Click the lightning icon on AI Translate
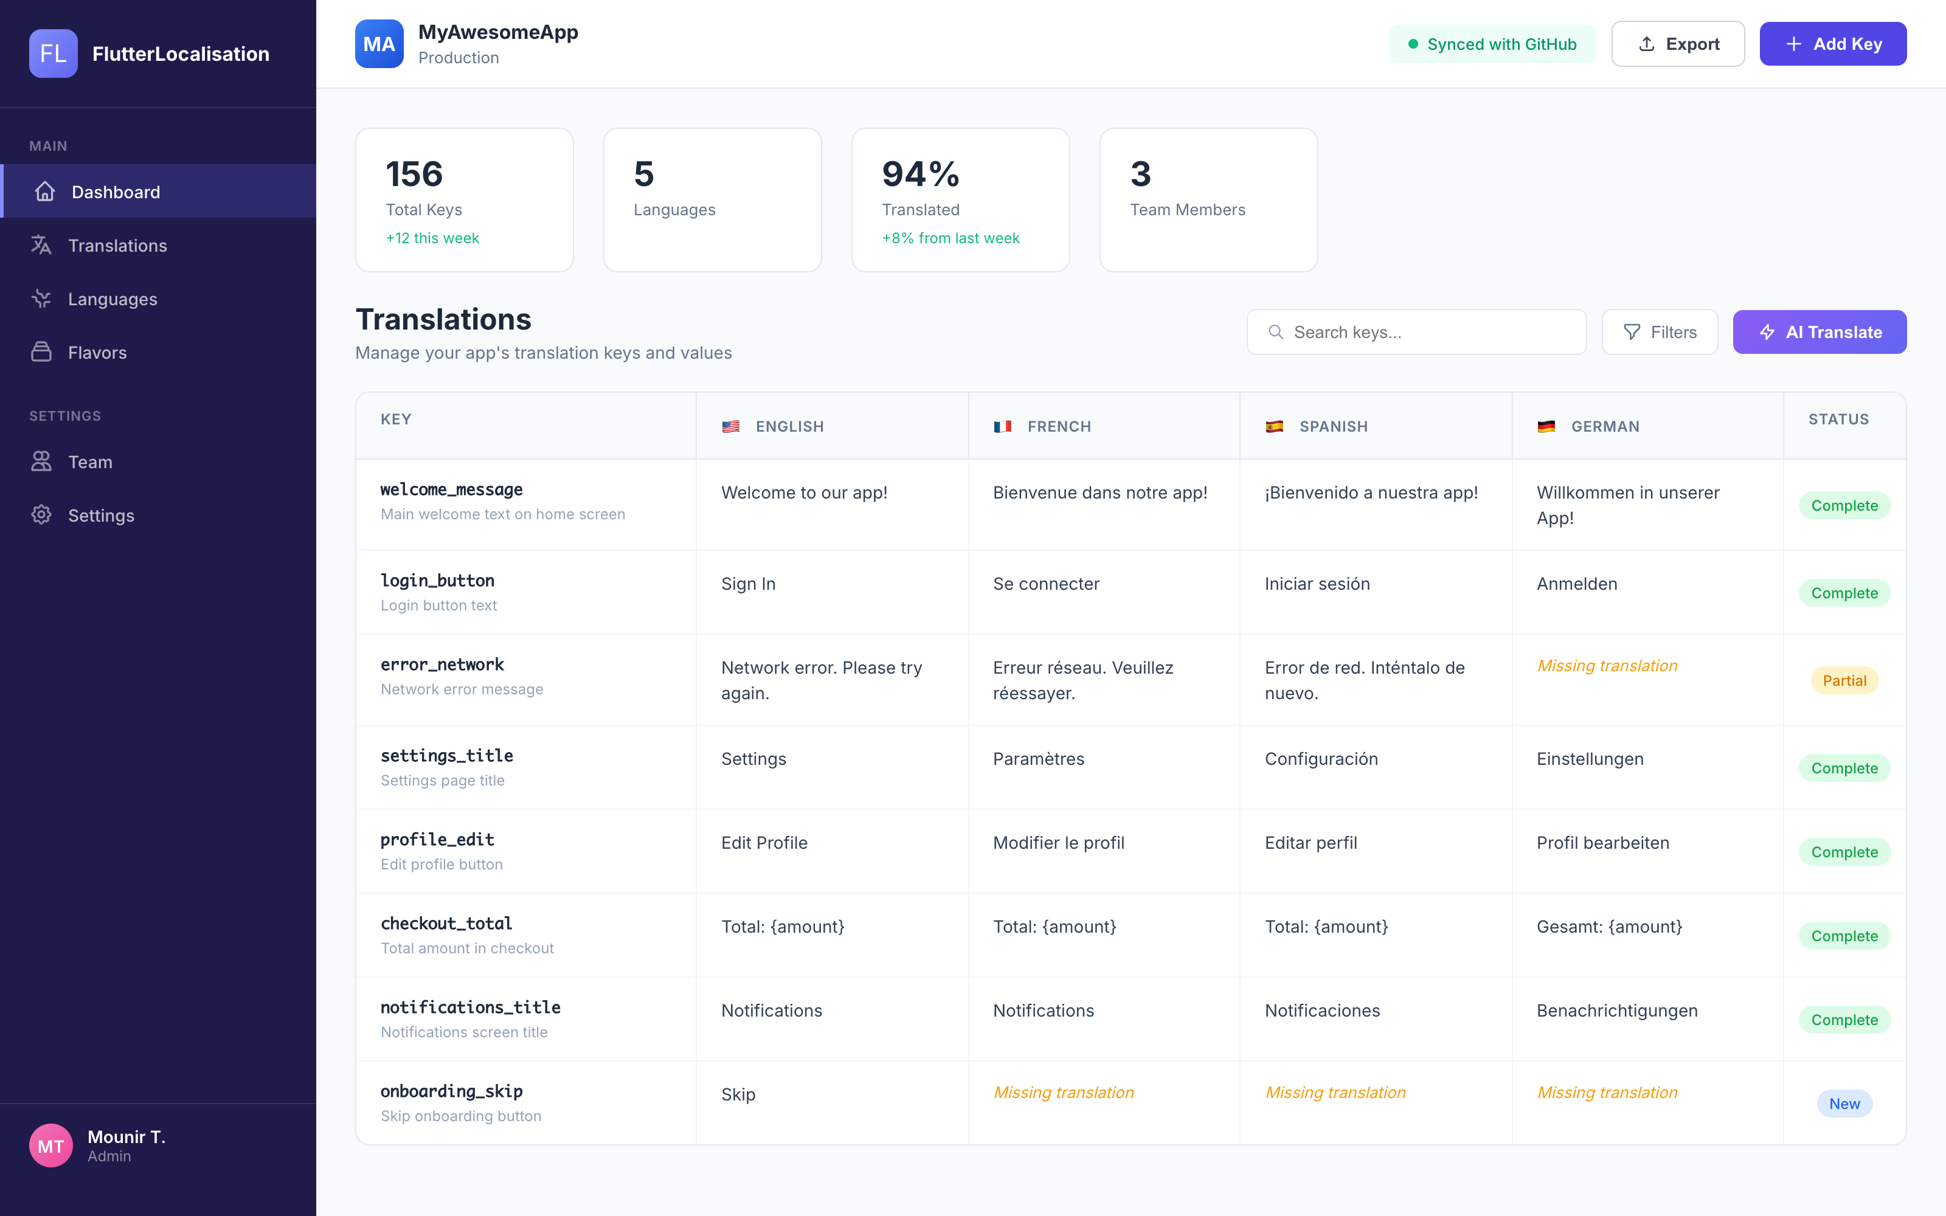 1767,331
